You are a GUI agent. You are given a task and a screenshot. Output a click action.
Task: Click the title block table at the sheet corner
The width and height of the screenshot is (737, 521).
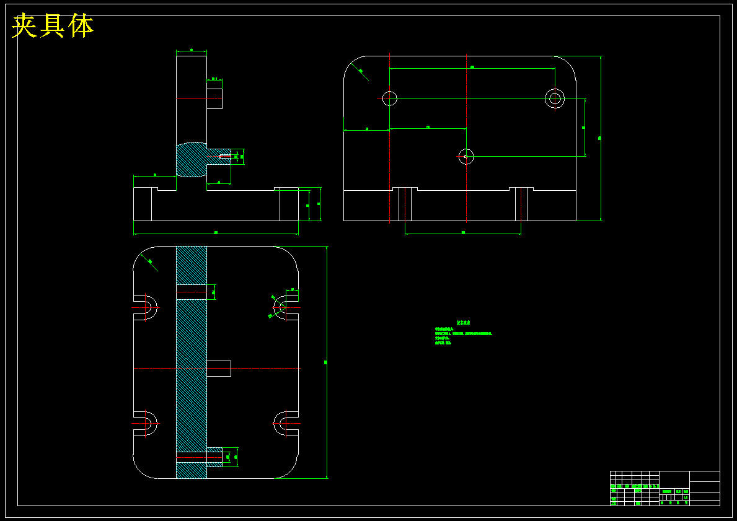pyautogui.click(x=664, y=488)
